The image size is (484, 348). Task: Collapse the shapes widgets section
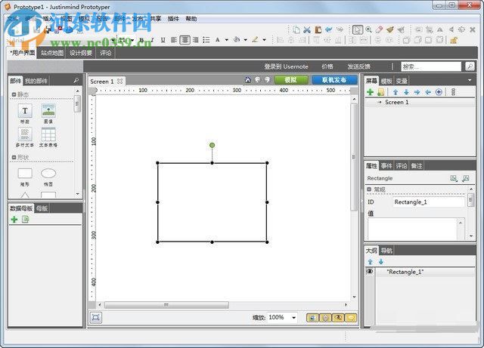(14, 158)
